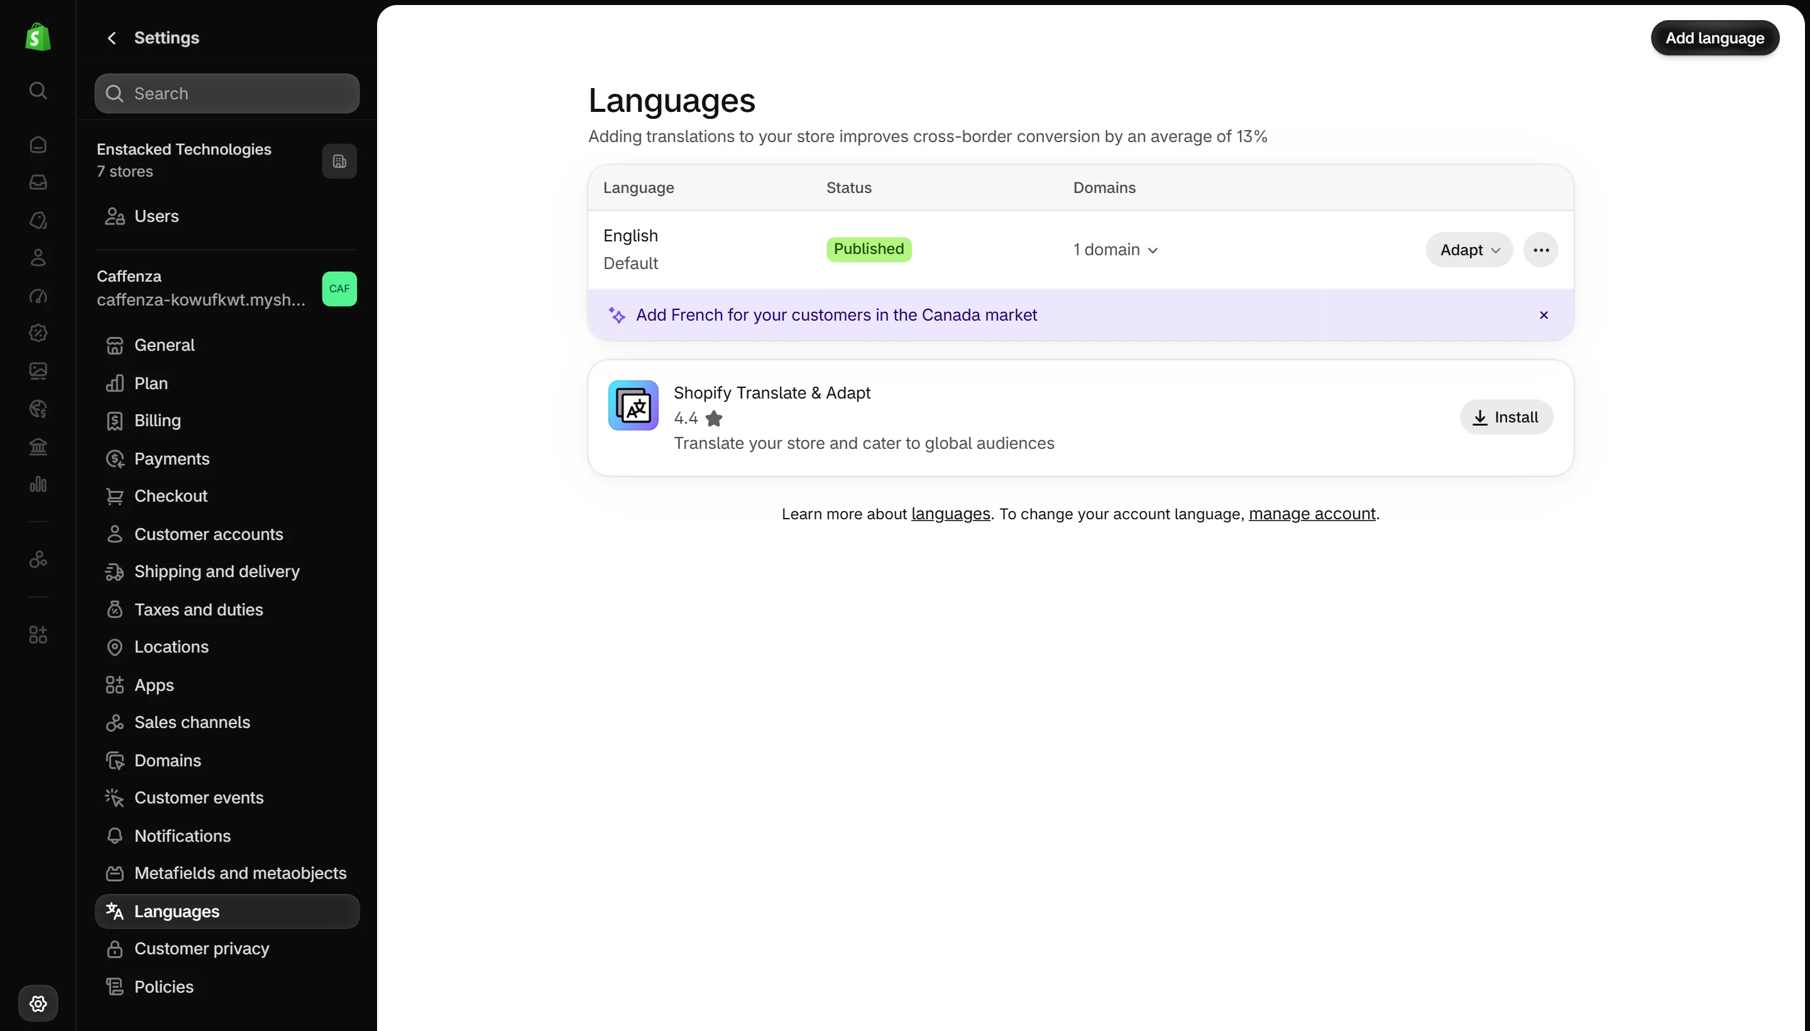Open Discounts percent badge icon

pos(38,333)
